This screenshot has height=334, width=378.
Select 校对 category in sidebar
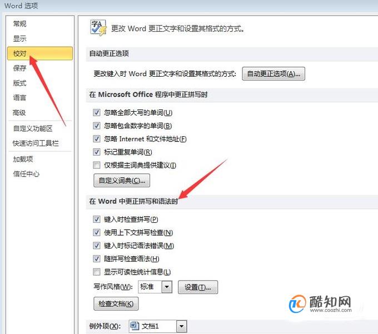point(40,53)
